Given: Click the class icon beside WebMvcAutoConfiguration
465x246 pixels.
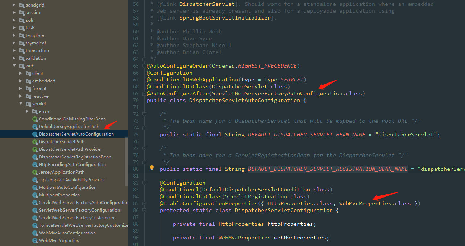Looking at the screenshot, I should [35, 233].
